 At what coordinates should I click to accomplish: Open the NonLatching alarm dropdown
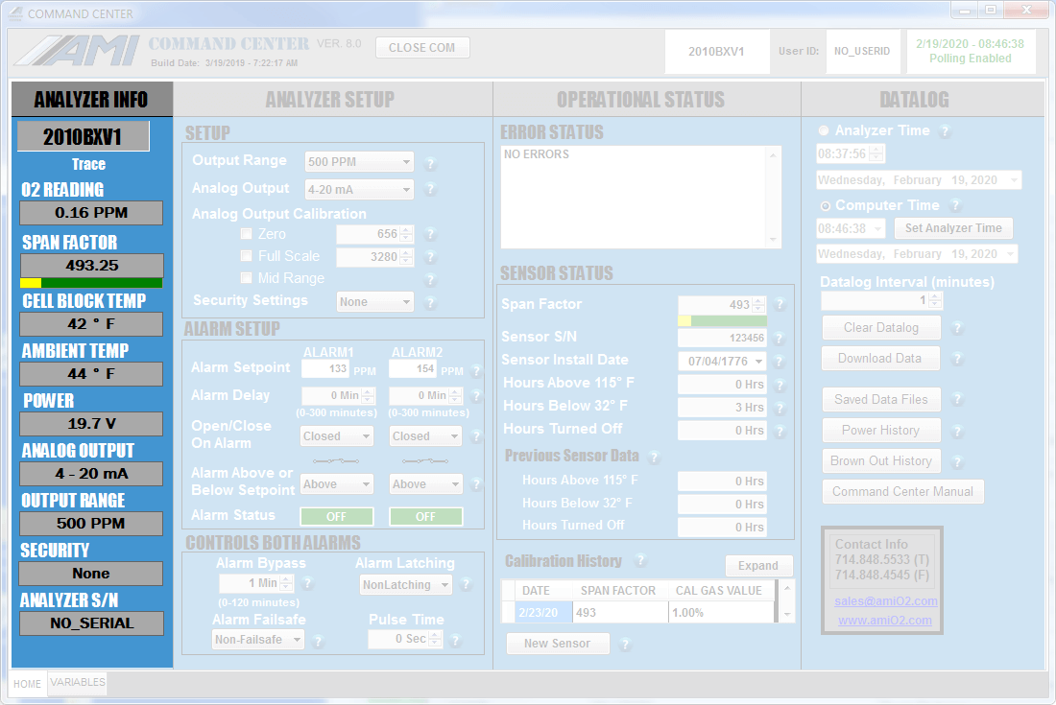click(405, 585)
